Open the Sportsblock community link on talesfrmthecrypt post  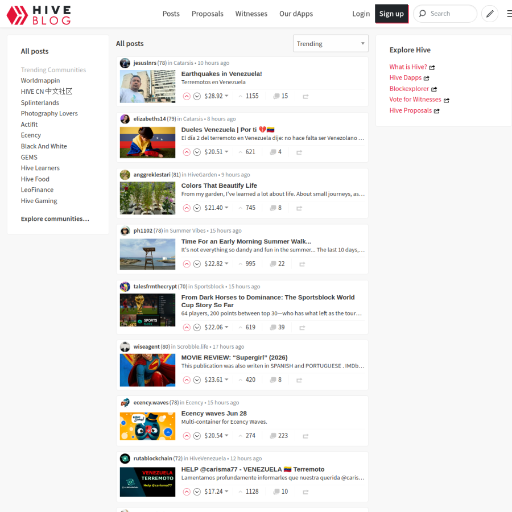coord(209,286)
